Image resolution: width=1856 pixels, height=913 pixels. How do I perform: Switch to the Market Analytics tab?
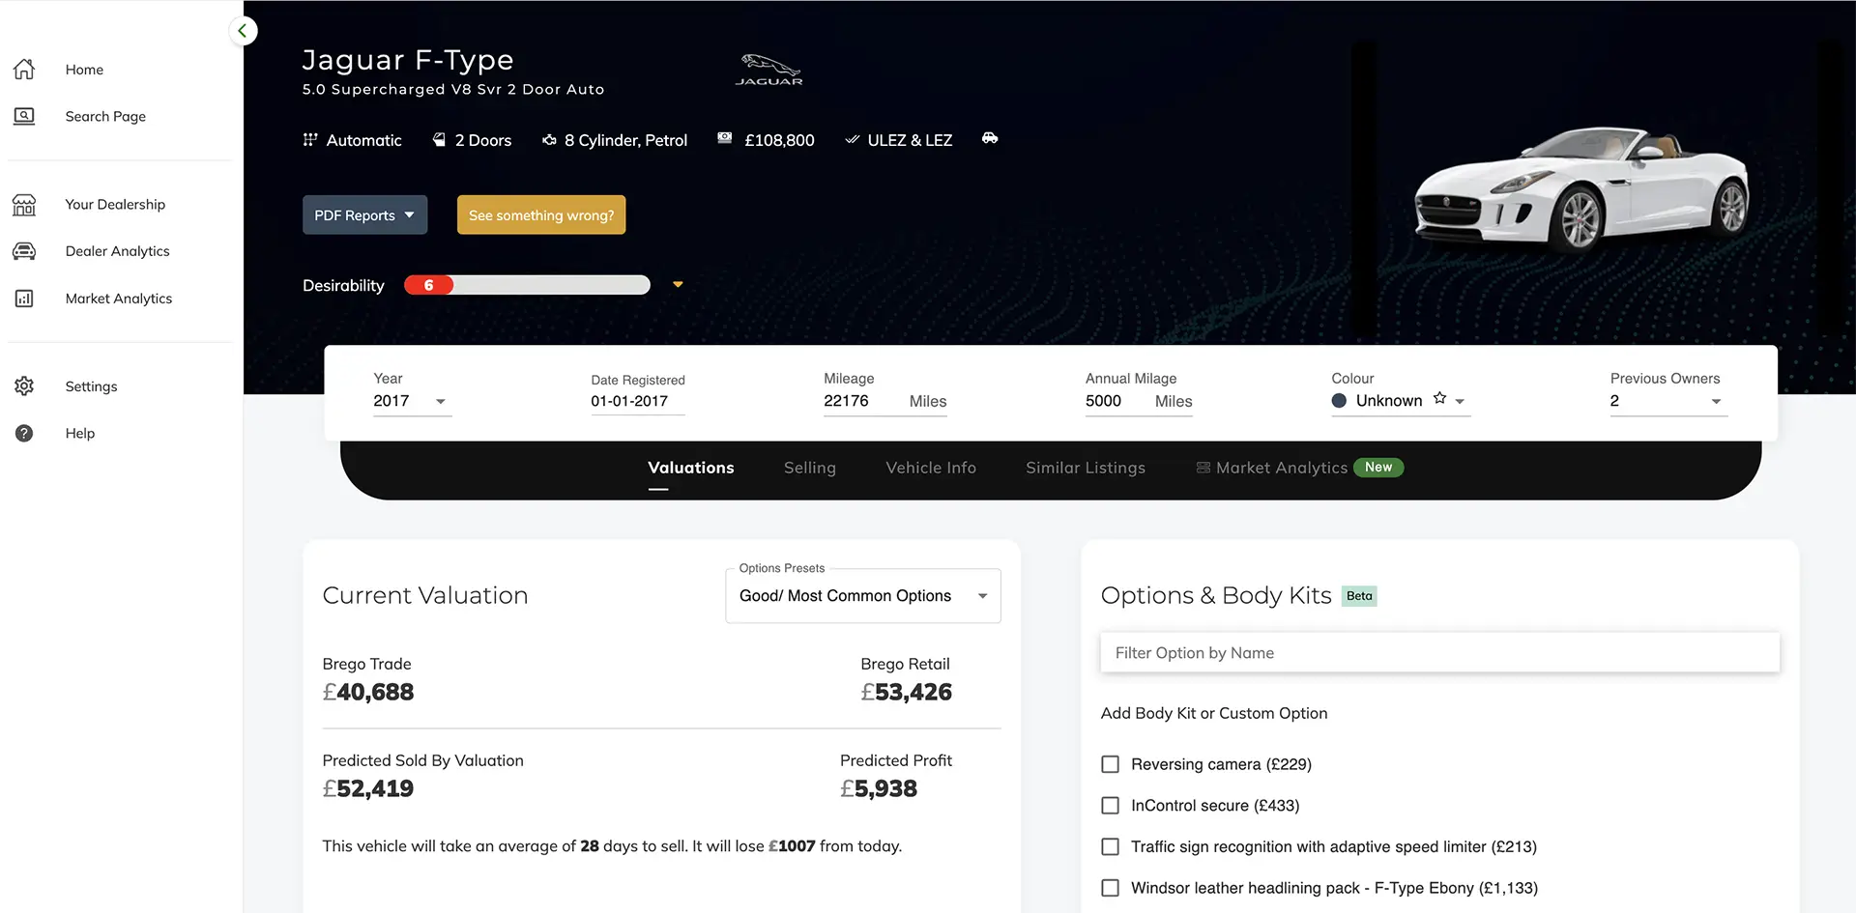pos(1281,468)
